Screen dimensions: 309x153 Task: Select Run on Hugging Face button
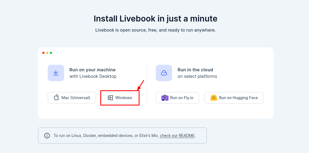click(234, 98)
